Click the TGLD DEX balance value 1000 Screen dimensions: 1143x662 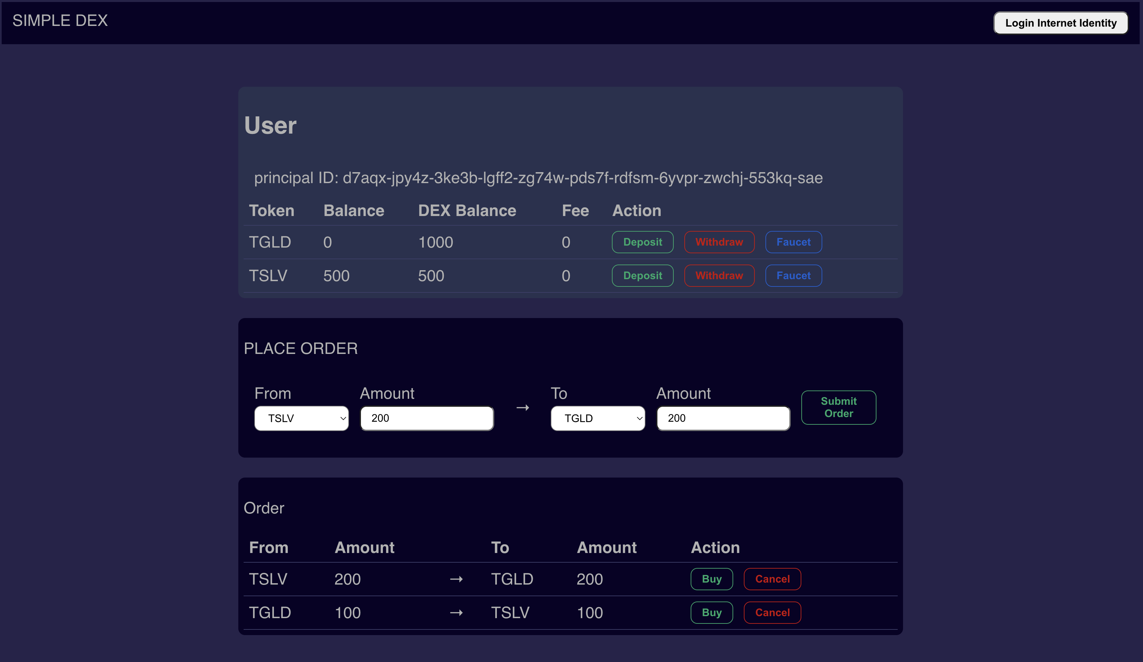point(435,242)
